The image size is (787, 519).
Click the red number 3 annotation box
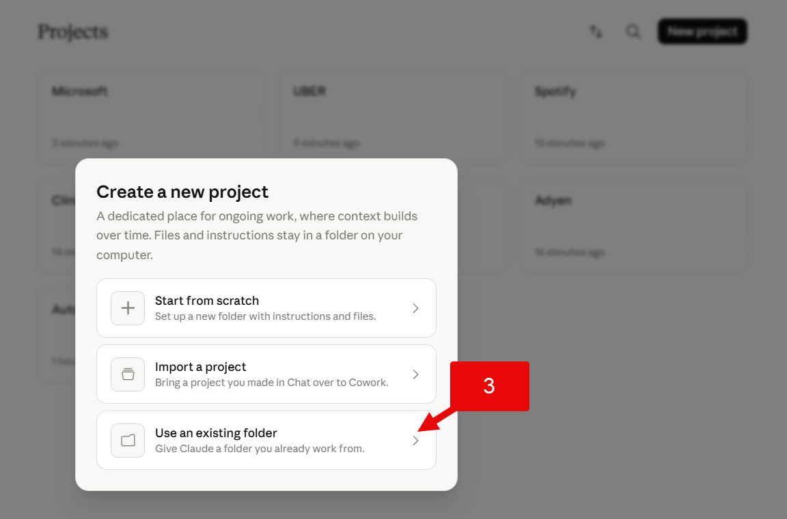tap(489, 386)
